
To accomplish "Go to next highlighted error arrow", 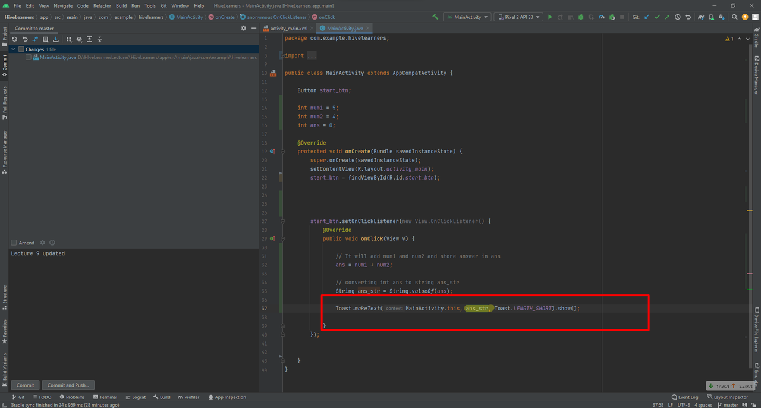I will [x=747, y=39].
